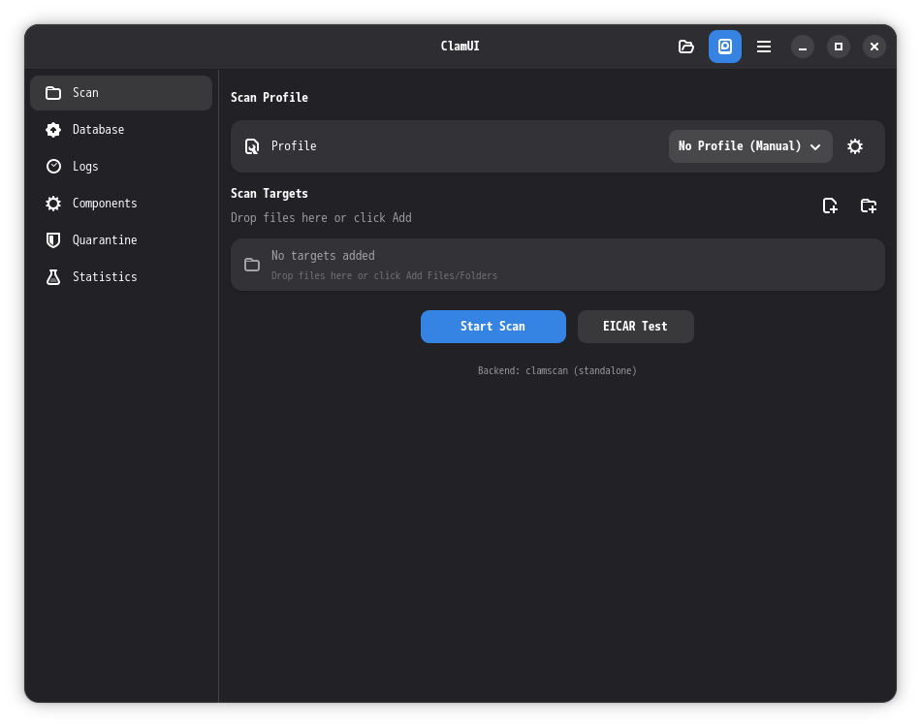Screen dimensions: 921x727
Task: Click the highlighted blue header bar icon
Action: pyautogui.click(x=725, y=47)
